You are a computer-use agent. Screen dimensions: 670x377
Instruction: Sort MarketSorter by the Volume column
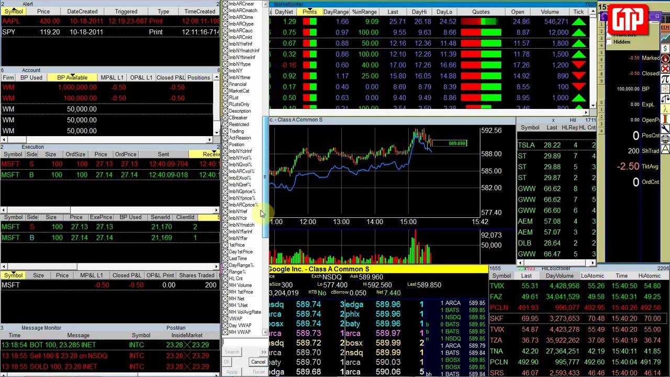pyautogui.click(x=550, y=12)
